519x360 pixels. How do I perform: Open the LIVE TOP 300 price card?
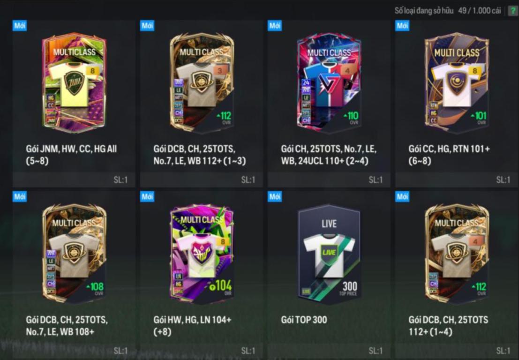pyautogui.click(x=329, y=254)
